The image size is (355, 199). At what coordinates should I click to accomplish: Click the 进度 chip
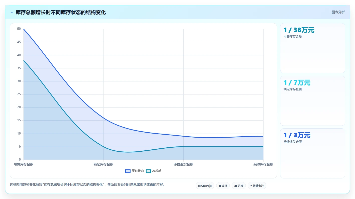point(239,186)
